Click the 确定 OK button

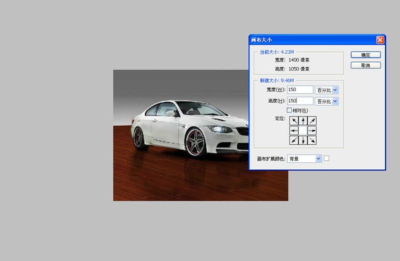[366, 55]
